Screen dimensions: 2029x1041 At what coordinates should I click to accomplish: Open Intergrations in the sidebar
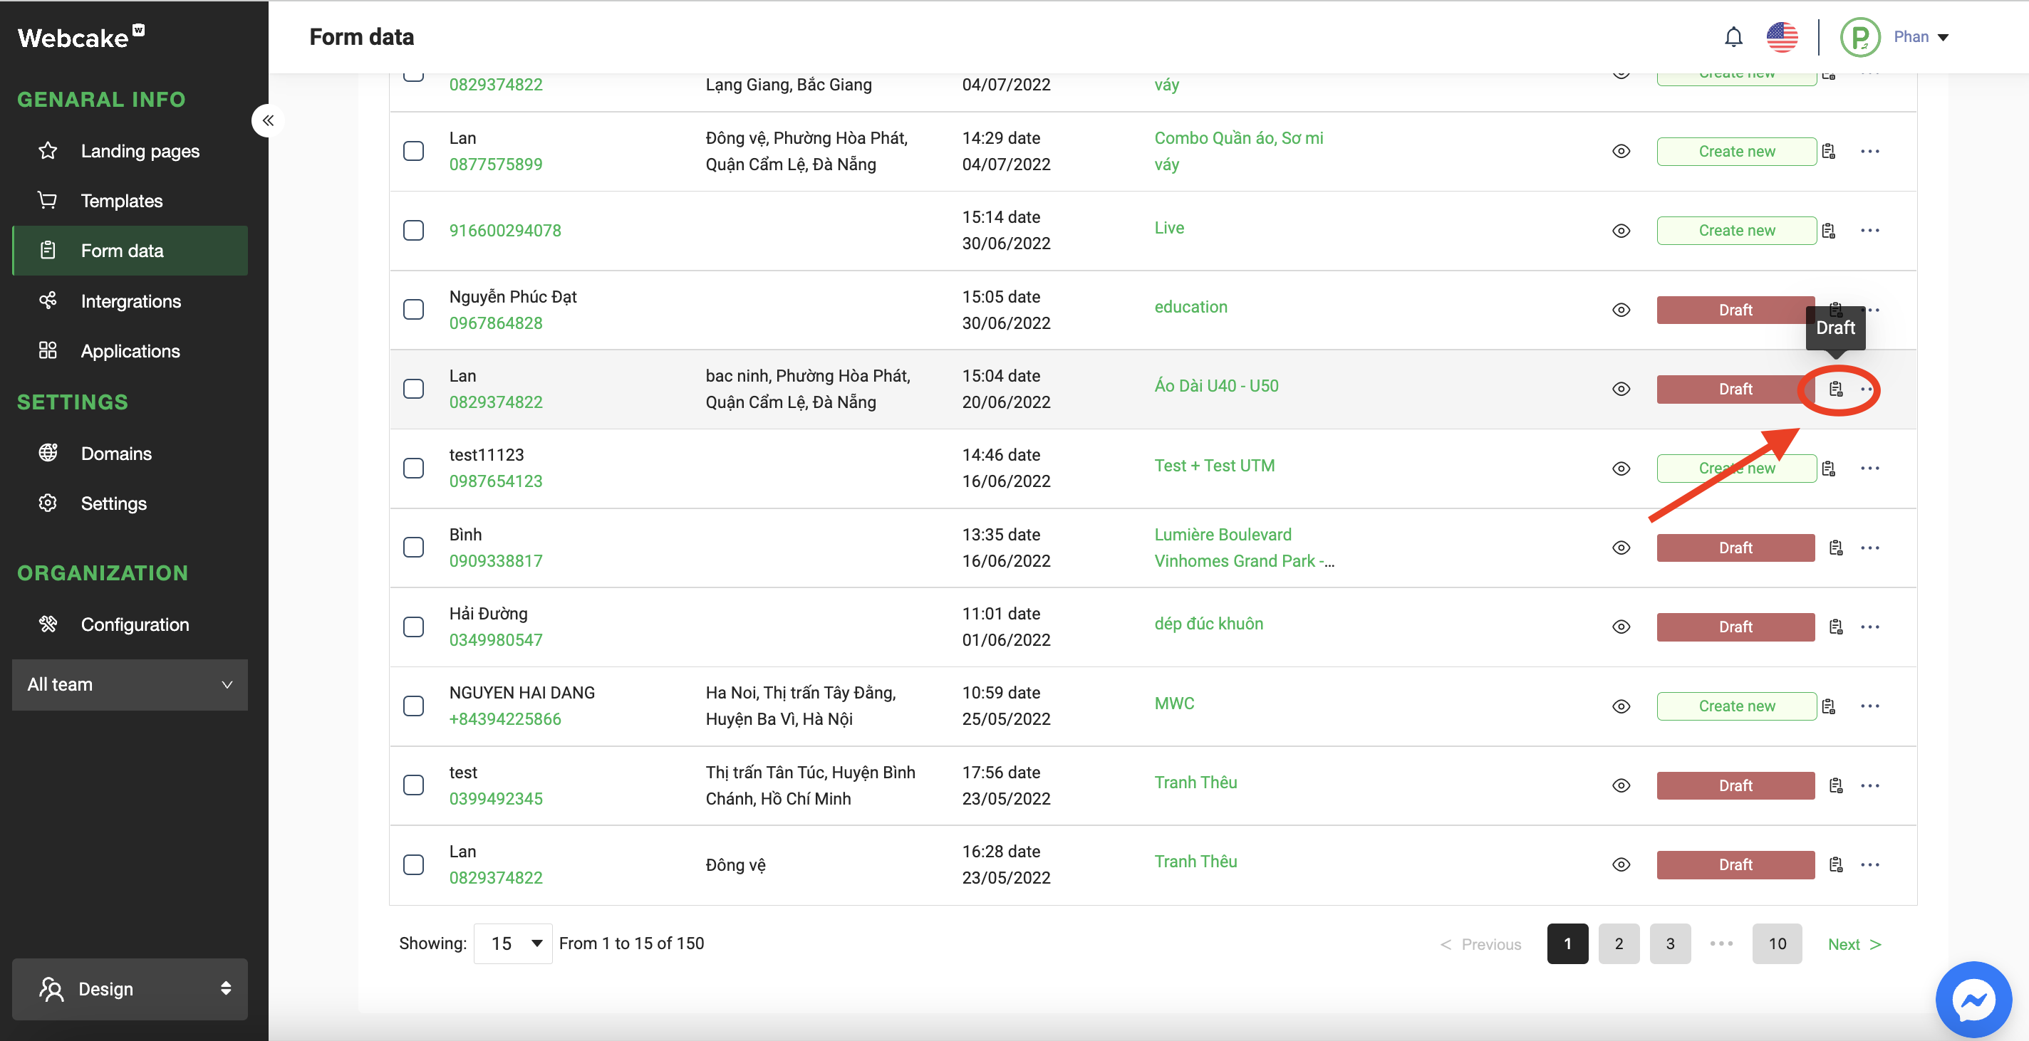pos(130,300)
